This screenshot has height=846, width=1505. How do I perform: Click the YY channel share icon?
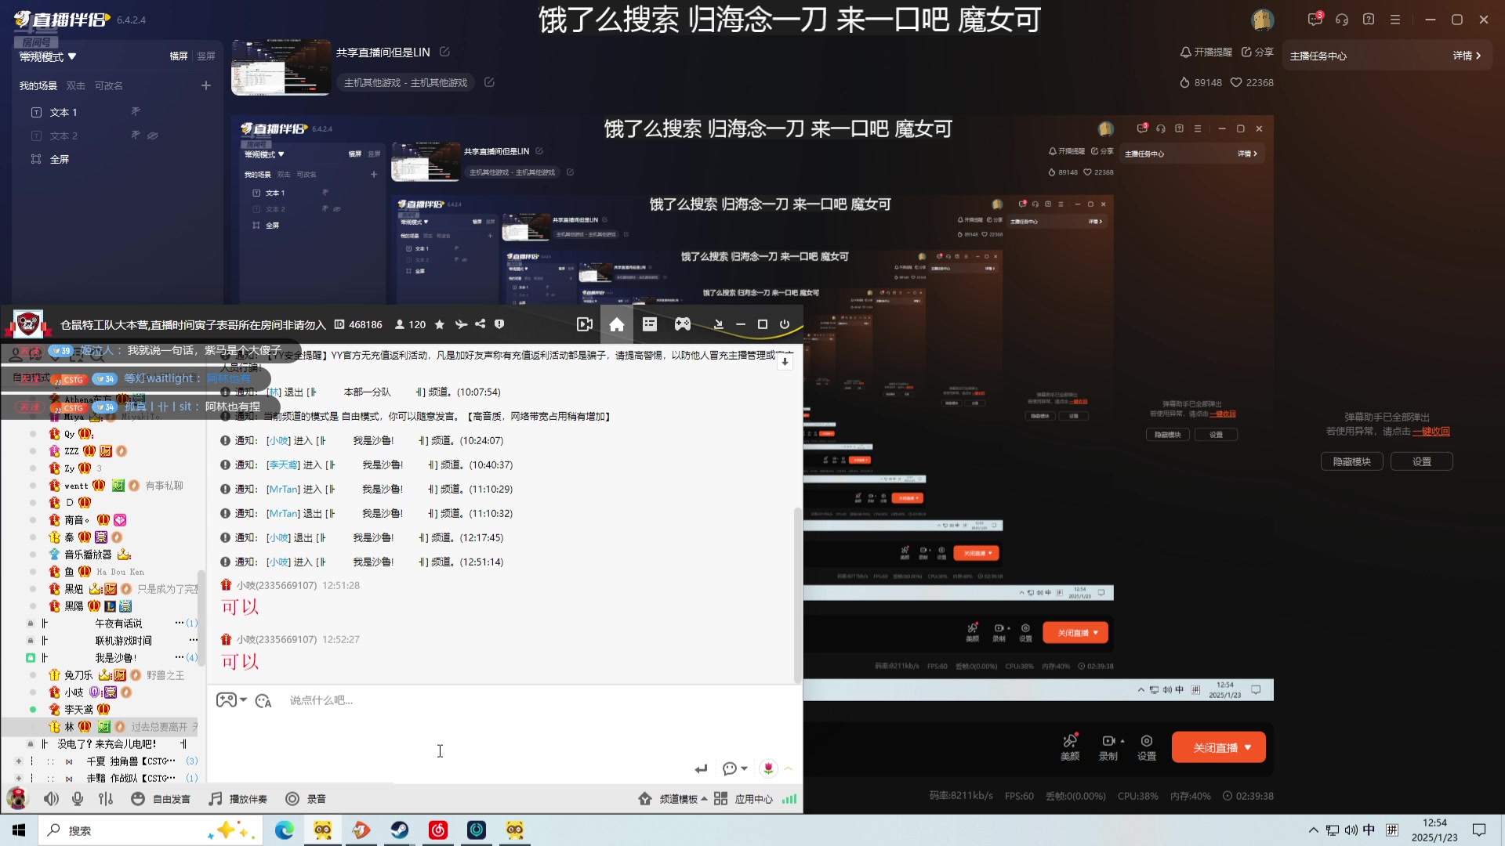tap(480, 324)
